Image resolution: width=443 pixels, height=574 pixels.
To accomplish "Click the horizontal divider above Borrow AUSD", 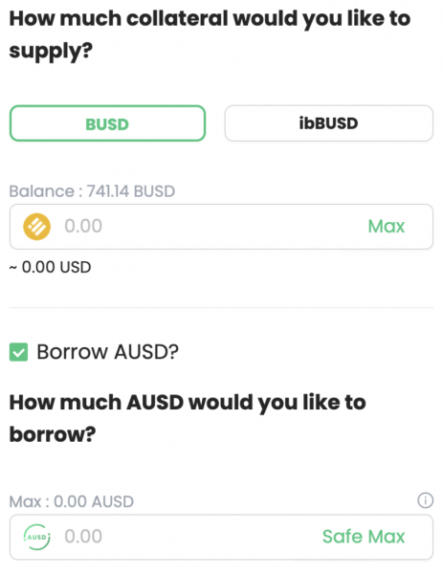I will pos(221,308).
